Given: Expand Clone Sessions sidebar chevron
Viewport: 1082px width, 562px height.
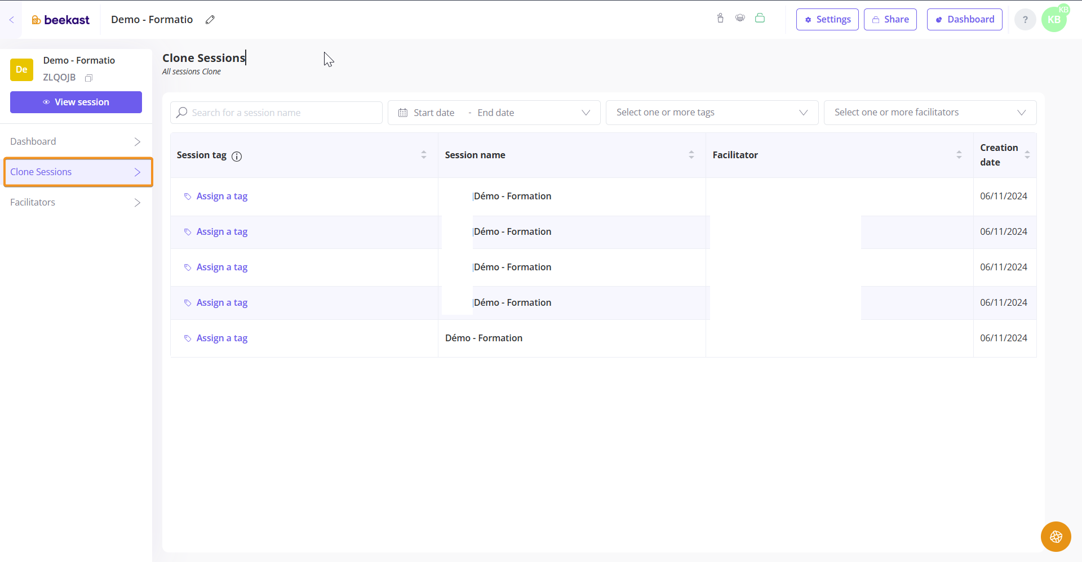Looking at the screenshot, I should pos(137,172).
